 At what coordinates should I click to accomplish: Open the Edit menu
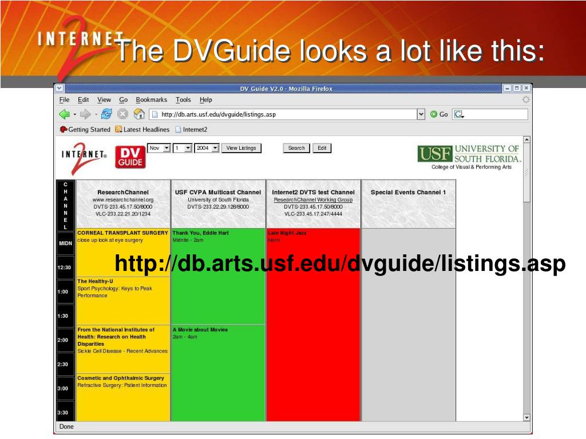pyautogui.click(x=84, y=99)
